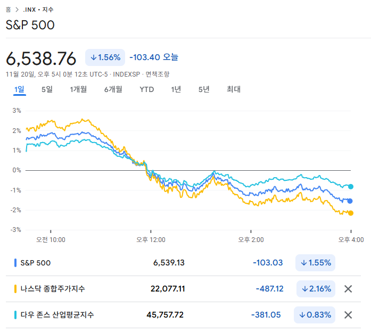Show the 최대 chart range
The width and height of the screenshot is (371, 333).
[234, 89]
